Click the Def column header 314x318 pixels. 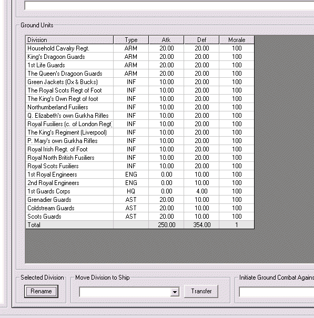201,40
